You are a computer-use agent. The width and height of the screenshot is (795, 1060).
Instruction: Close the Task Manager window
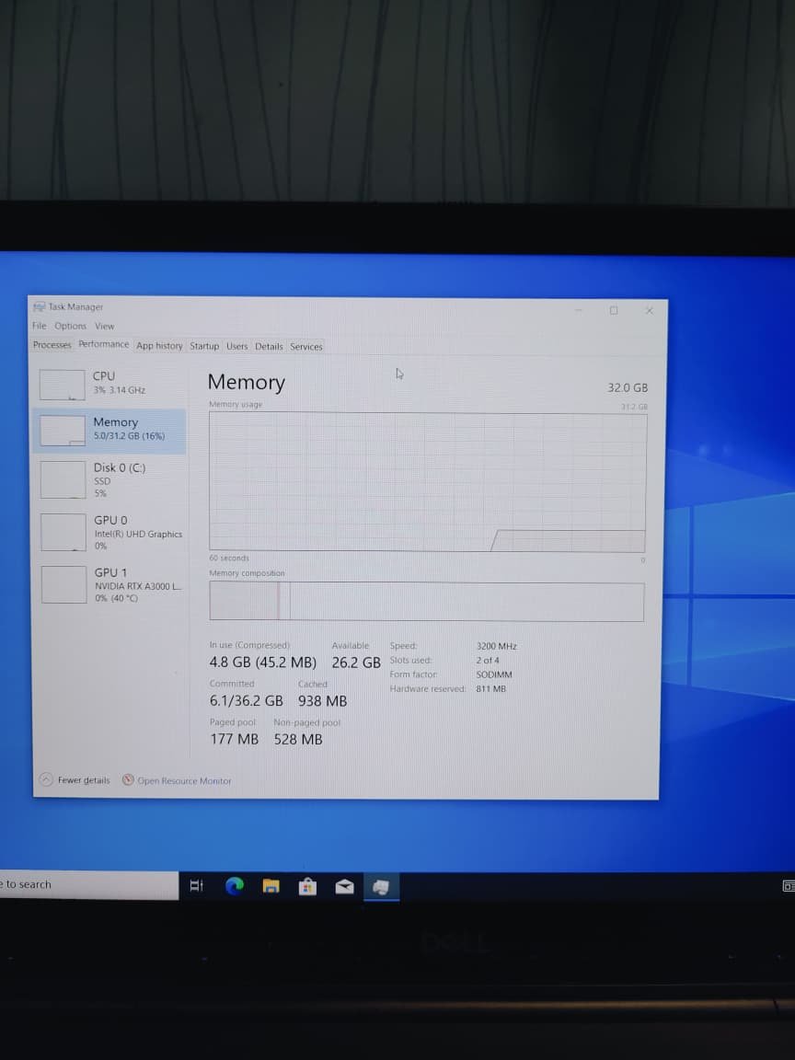649,310
